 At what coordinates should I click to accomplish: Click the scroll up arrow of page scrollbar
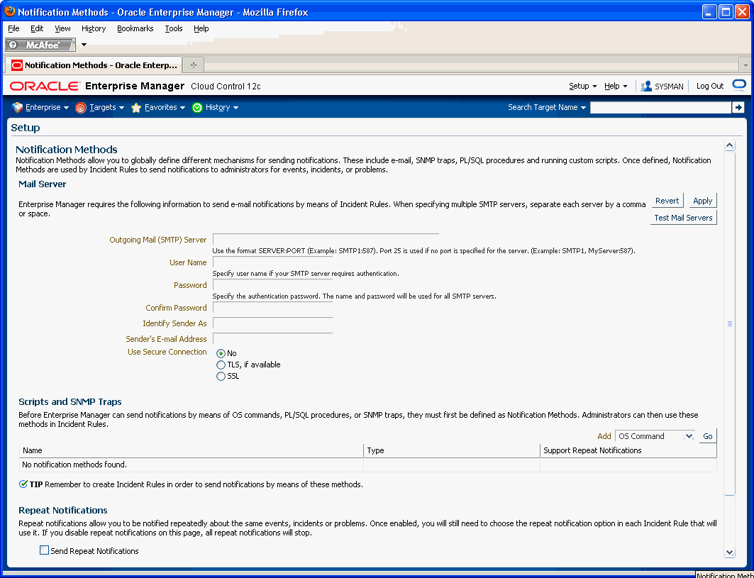pyautogui.click(x=729, y=145)
